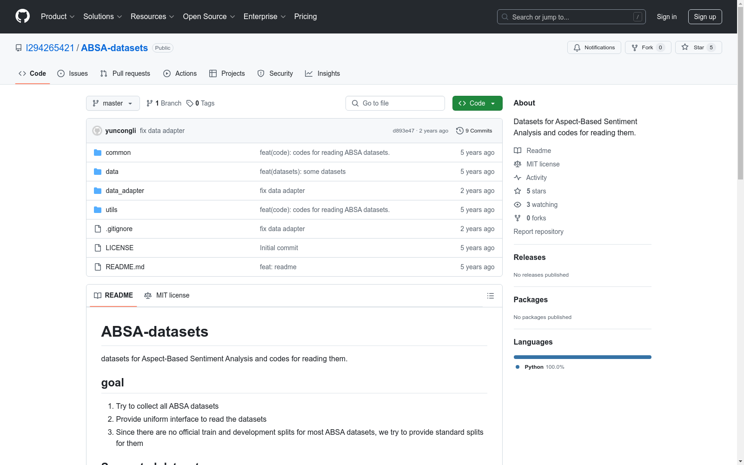Click the Readme book icon in About
The height and width of the screenshot is (465, 744).
click(x=518, y=151)
